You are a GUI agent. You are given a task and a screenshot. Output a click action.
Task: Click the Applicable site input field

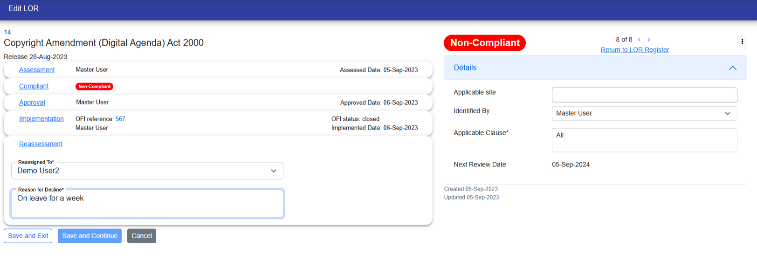pos(644,95)
